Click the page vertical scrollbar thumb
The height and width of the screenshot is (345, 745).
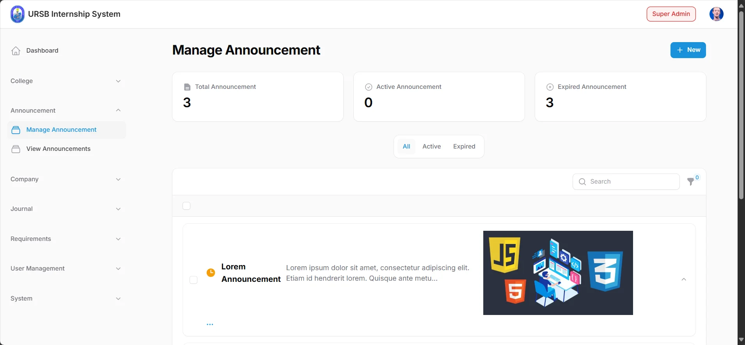point(741,105)
